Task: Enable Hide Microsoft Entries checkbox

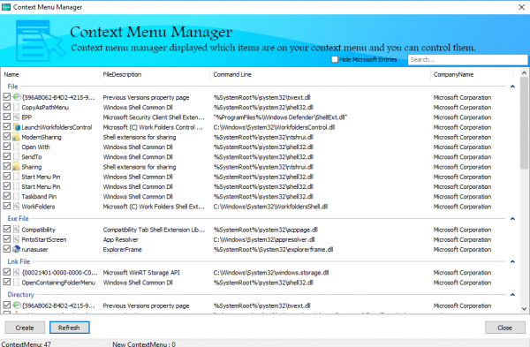Action: [x=335, y=59]
